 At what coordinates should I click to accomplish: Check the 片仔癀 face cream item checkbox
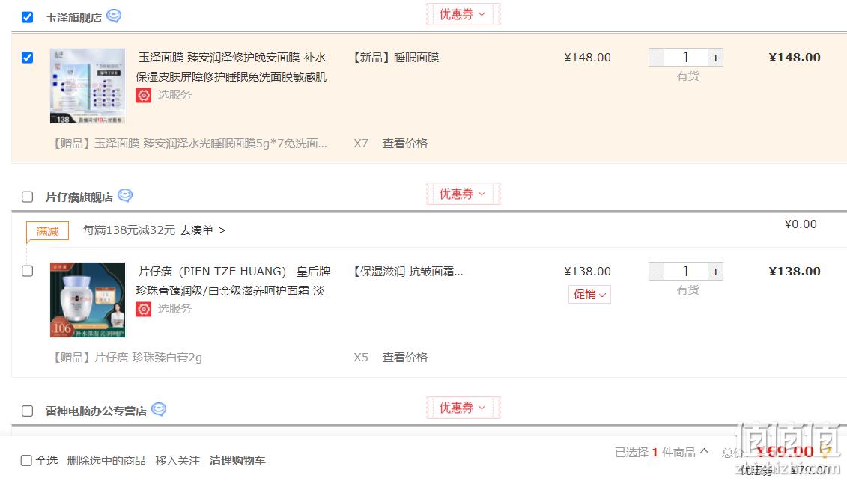(x=28, y=271)
